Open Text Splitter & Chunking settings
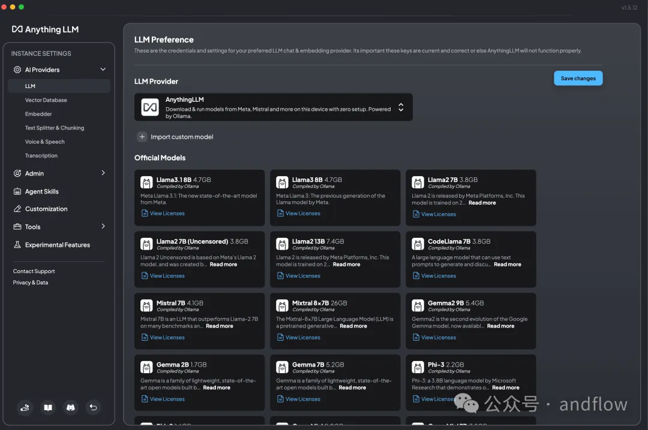648x430 pixels. [x=55, y=128]
